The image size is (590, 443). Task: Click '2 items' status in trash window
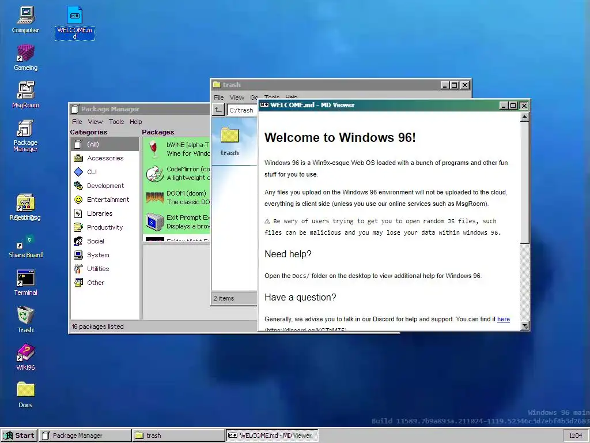pyautogui.click(x=224, y=298)
